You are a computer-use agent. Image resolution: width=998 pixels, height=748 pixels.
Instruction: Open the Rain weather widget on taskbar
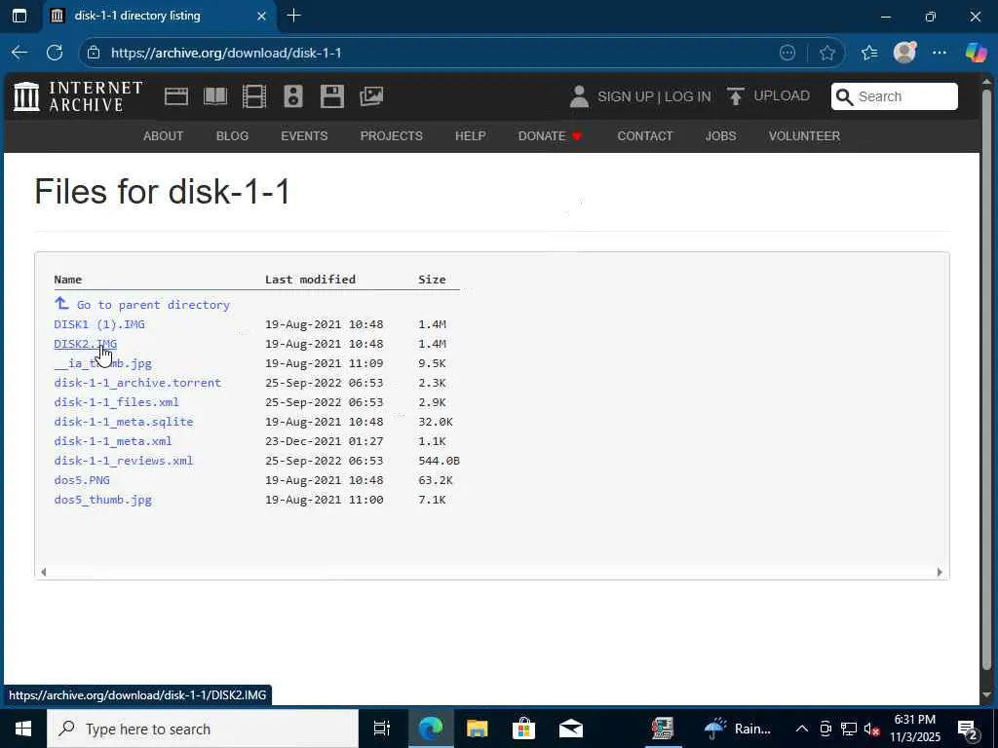(739, 729)
